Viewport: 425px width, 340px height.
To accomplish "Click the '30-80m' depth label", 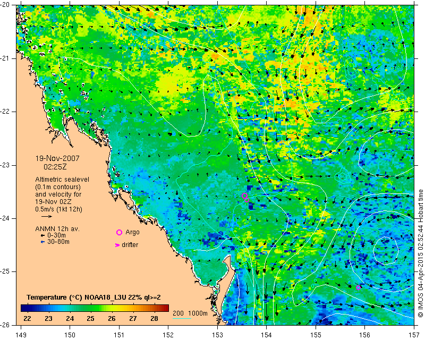I will 58,242.
